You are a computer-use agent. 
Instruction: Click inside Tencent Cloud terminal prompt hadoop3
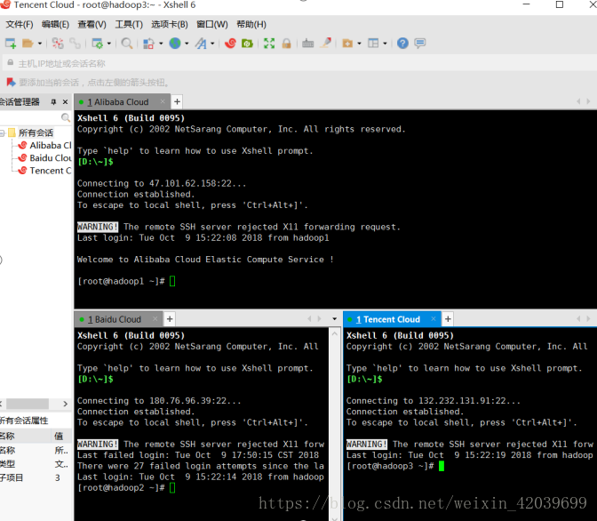tap(394, 466)
